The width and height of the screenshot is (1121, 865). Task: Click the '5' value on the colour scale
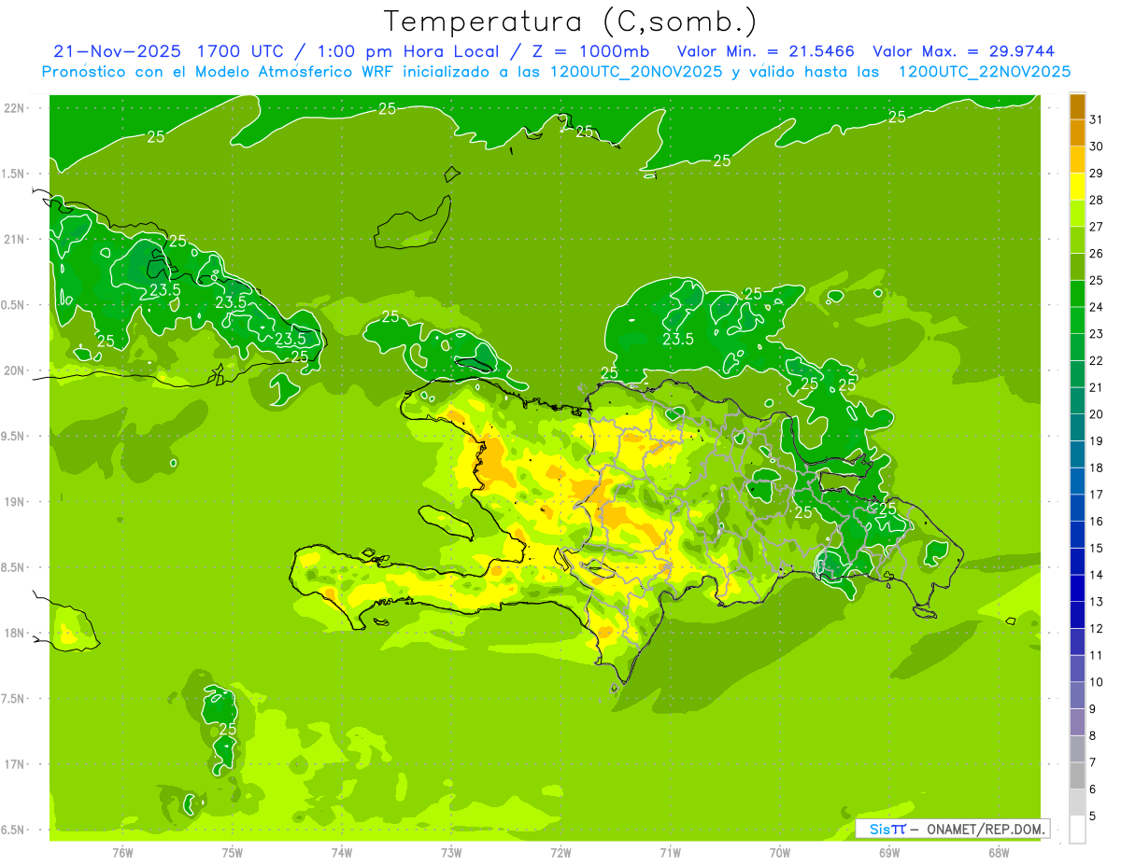click(1093, 816)
